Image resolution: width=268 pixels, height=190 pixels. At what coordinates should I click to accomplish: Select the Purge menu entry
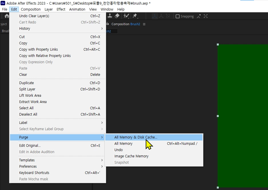pyautogui.click(x=58, y=137)
